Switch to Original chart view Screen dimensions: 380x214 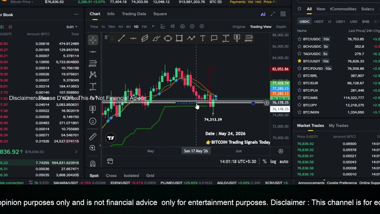(x=239, y=27)
